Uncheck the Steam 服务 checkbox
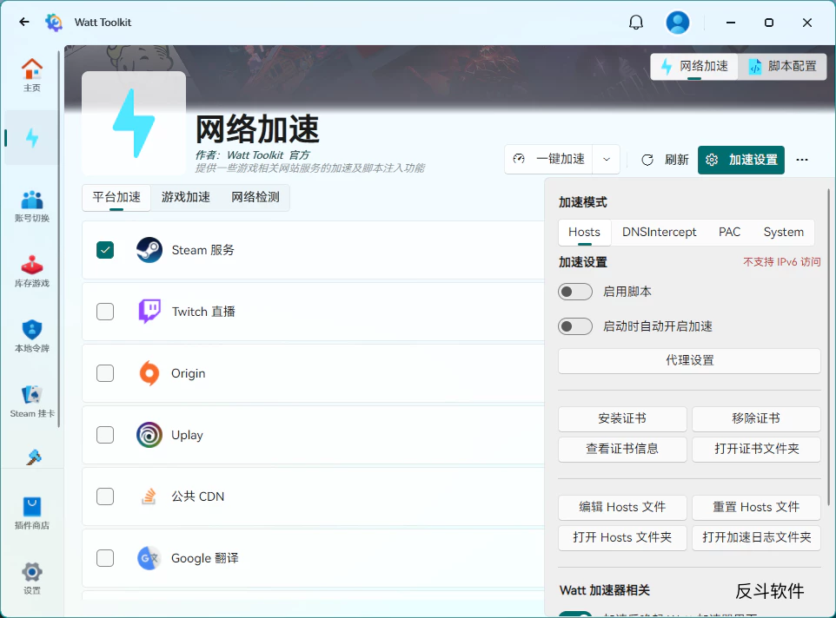The image size is (836, 618). (105, 250)
